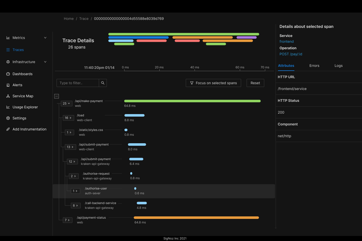Expand the /load span with 16 children
Image resolution: width=362 pixels, height=241 pixels.
pyautogui.click(x=68, y=118)
